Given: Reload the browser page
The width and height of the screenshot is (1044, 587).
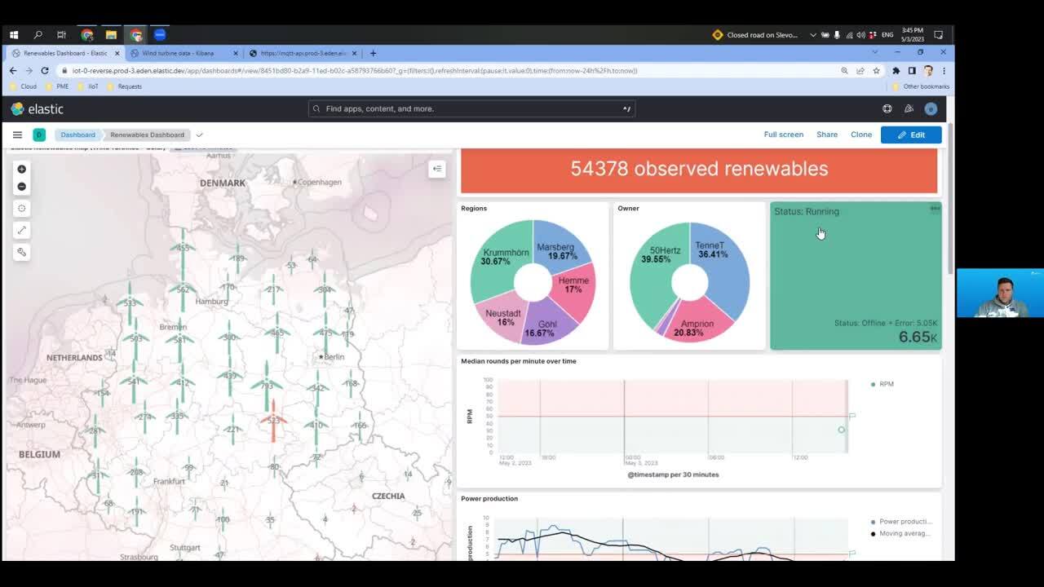Looking at the screenshot, I should click(x=45, y=71).
